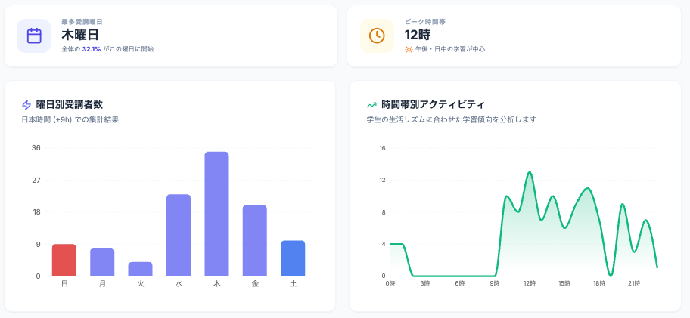
Task: Click the lightning bolt icon beside 曜日別受講者数
Action: [26, 105]
